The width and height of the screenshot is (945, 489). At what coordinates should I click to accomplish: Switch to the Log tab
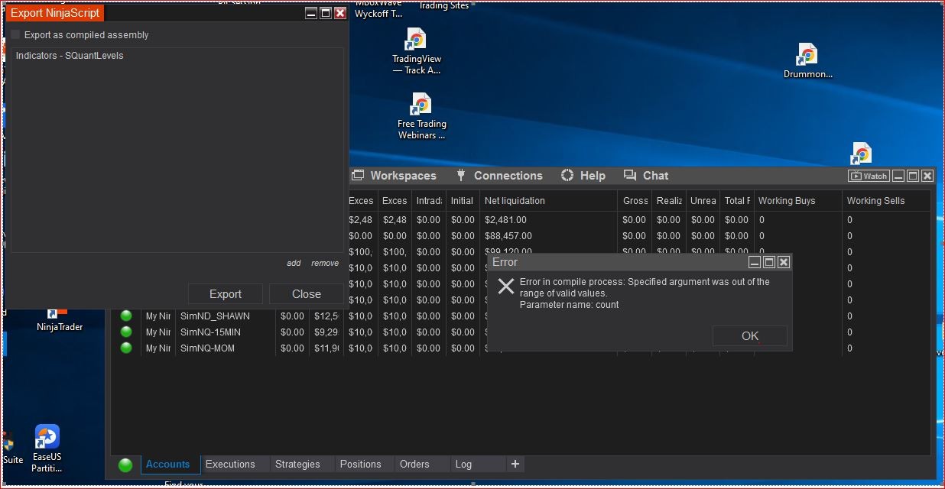pyautogui.click(x=463, y=464)
